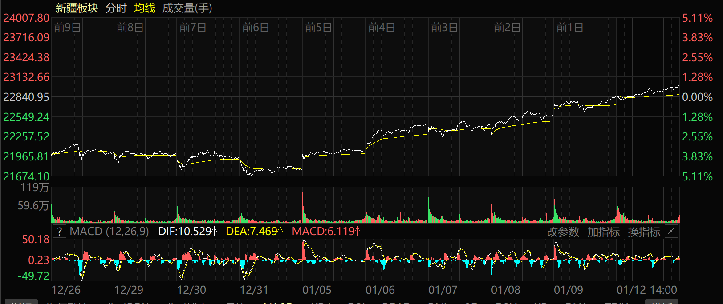The height and width of the screenshot is (304, 723).
Task: Click the question mark help icon beside MACD
Action: click(60, 231)
